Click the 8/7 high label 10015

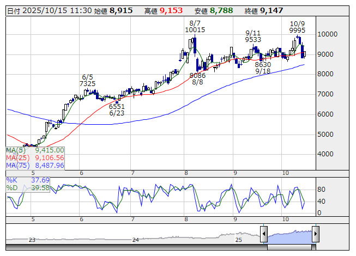point(195,29)
